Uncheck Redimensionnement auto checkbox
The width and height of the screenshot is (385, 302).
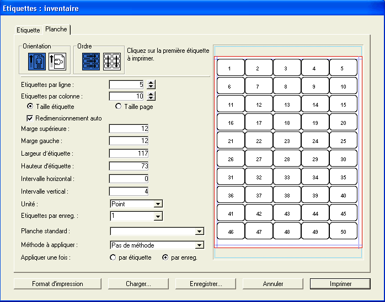pyautogui.click(x=30, y=118)
